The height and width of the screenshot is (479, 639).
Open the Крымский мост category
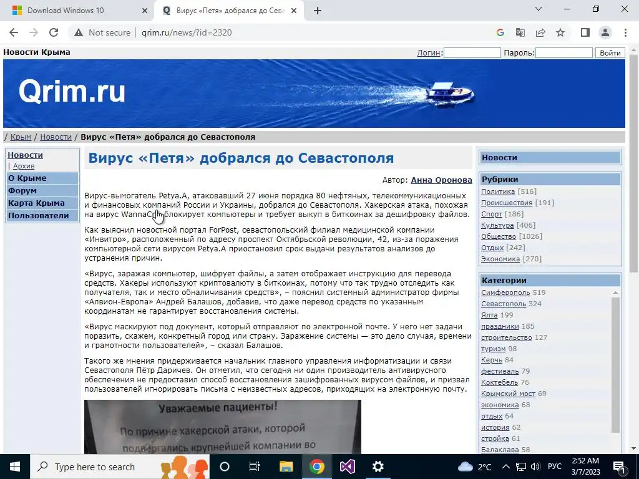click(x=508, y=394)
